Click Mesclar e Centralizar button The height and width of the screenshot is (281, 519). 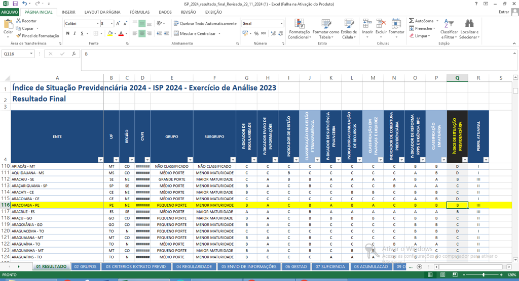tap(197, 34)
